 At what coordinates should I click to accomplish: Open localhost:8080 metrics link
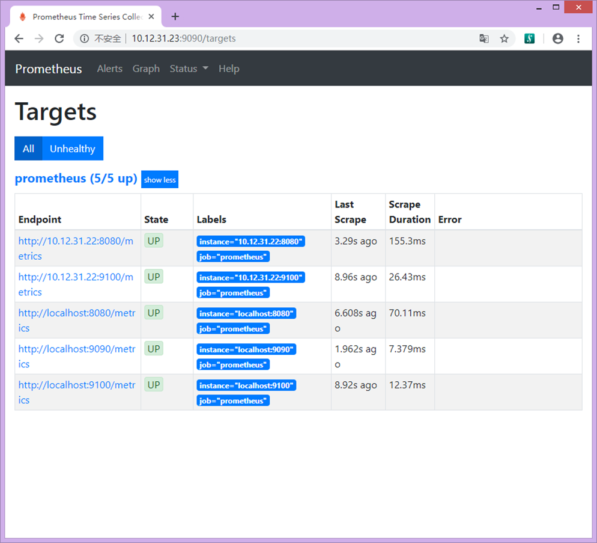pyautogui.click(x=76, y=321)
